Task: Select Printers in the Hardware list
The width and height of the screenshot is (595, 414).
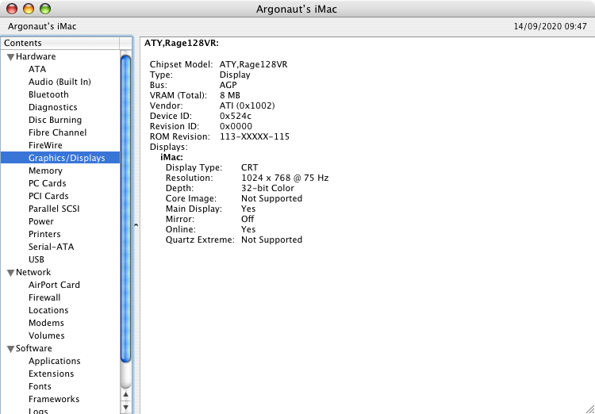Action: tap(44, 234)
